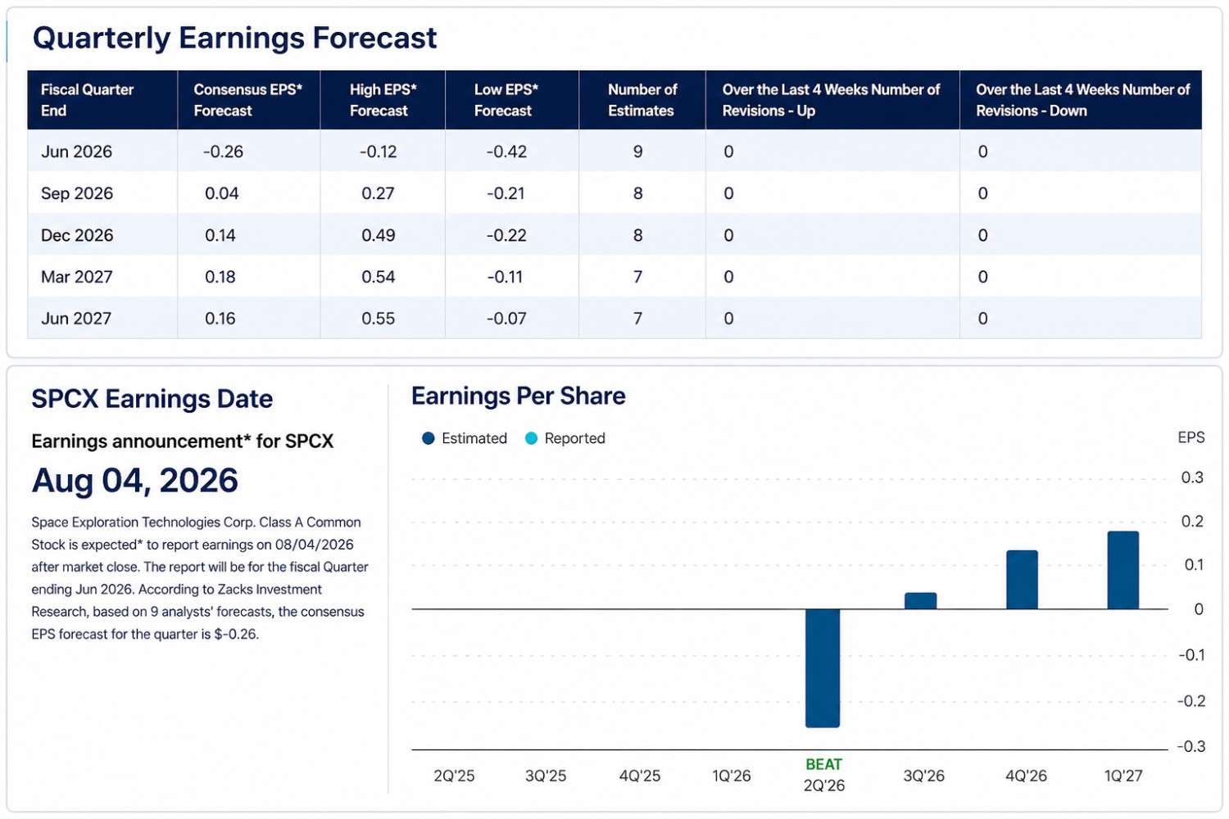This screenshot has height=819, width=1229.
Task: Click the EPS axis title
Action: 1191,437
